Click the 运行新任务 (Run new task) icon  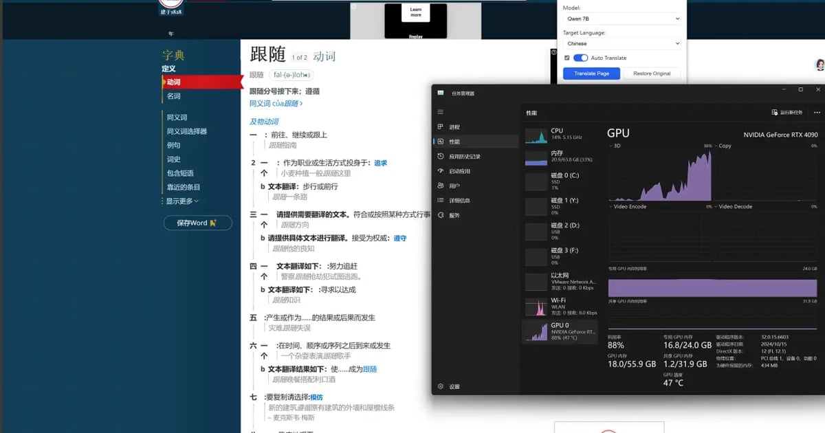click(775, 113)
